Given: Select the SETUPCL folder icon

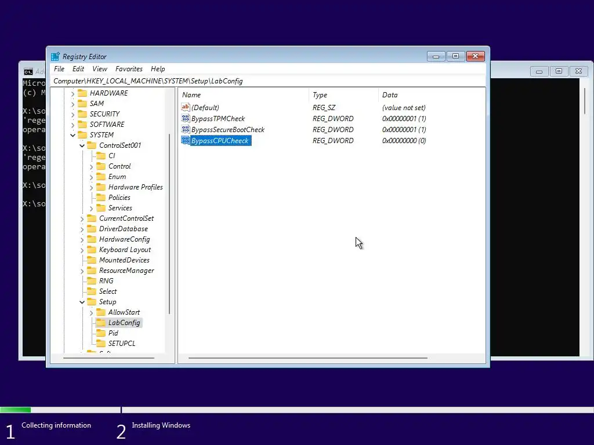Looking at the screenshot, I should pos(101,343).
